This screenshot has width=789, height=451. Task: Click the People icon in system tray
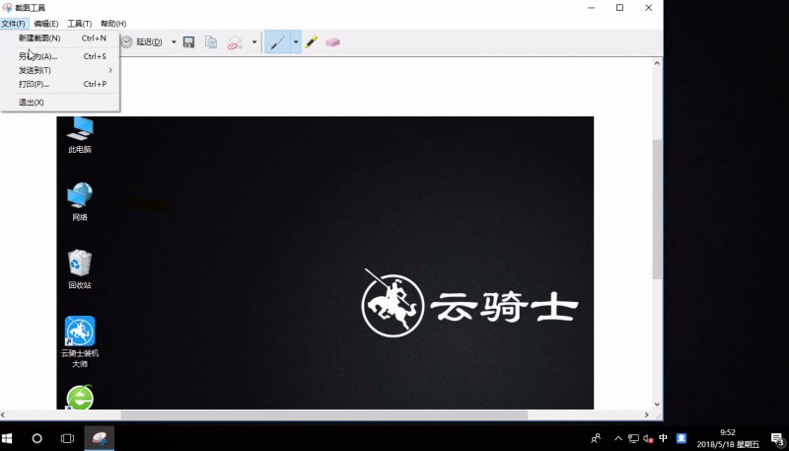click(x=596, y=438)
